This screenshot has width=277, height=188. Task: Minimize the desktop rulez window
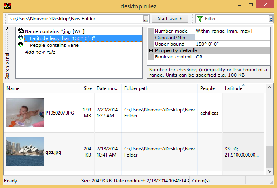point(240,5)
